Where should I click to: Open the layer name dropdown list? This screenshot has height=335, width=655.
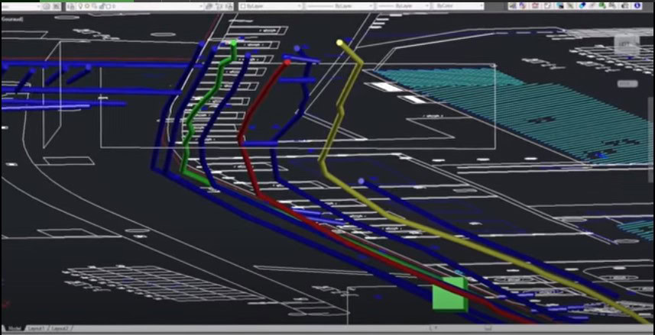201,6
